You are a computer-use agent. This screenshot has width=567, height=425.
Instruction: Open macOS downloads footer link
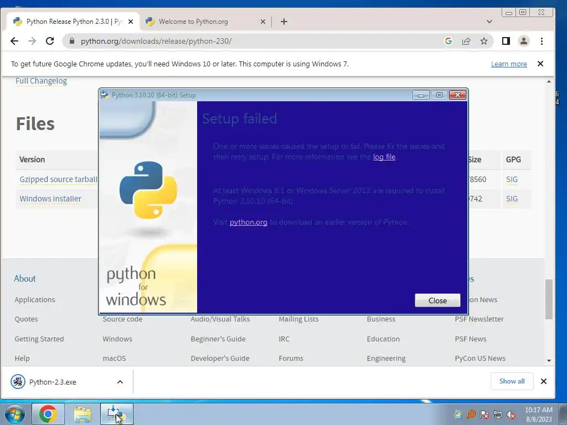click(x=114, y=358)
